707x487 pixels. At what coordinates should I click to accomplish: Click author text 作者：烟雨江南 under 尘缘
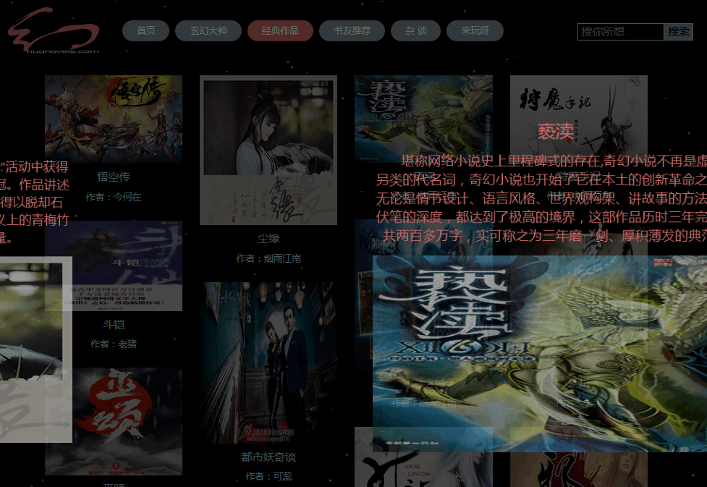[268, 258]
